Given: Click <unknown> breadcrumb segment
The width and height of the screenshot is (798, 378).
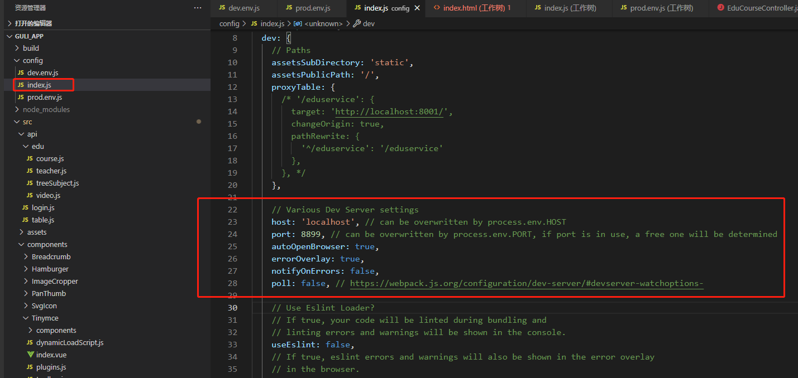Looking at the screenshot, I should (323, 23).
